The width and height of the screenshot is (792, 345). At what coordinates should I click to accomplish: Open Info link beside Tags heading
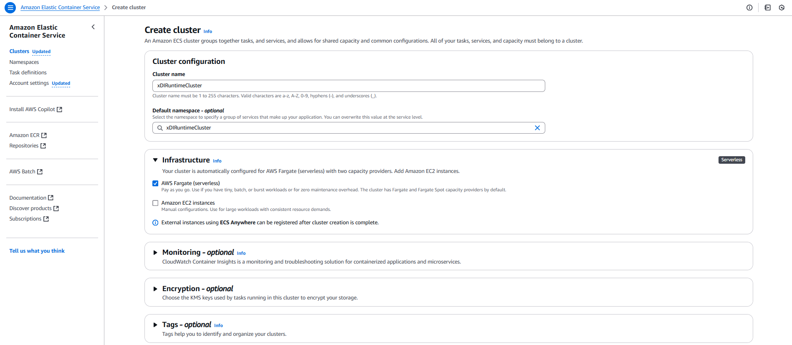coord(218,325)
